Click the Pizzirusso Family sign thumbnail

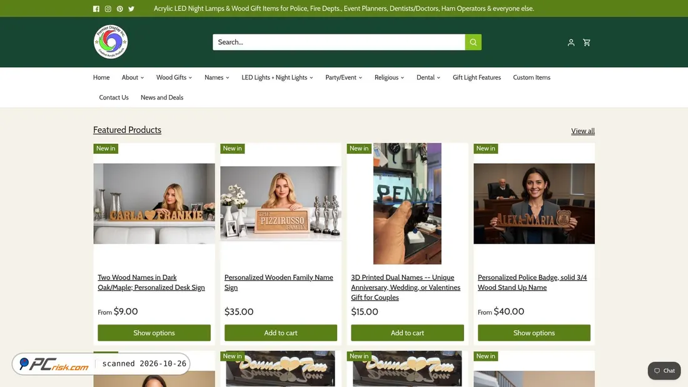pos(281,204)
